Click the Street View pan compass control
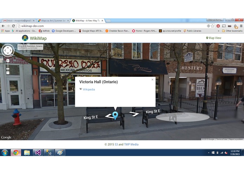 pyautogui.click(x=8, y=50)
